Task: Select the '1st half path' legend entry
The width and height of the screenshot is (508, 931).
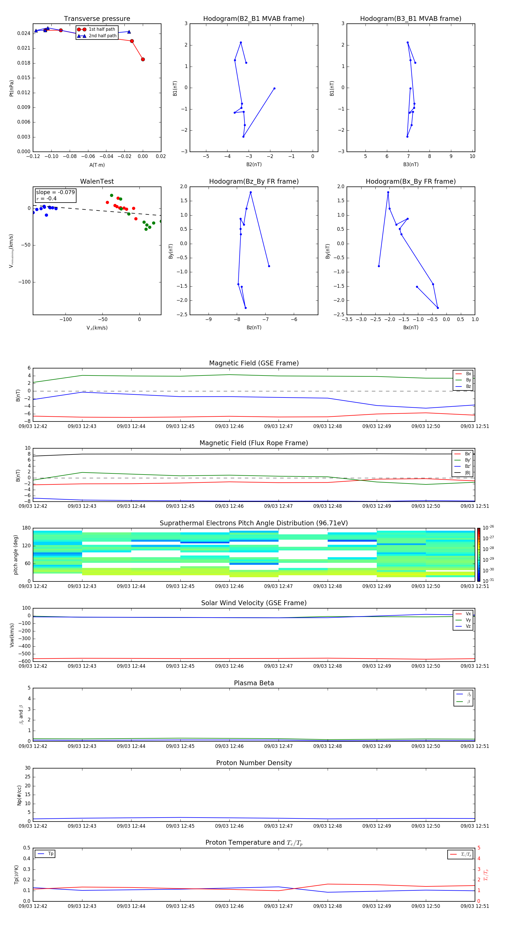Action: pyautogui.click(x=96, y=29)
